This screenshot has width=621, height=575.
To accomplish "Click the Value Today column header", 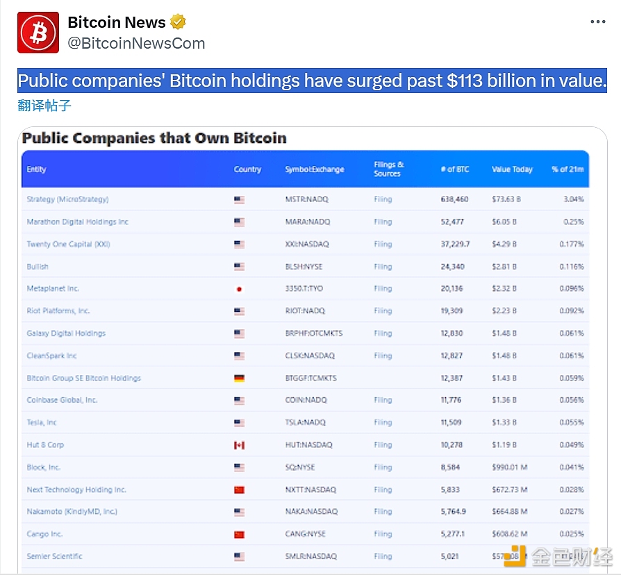I will tap(512, 169).
